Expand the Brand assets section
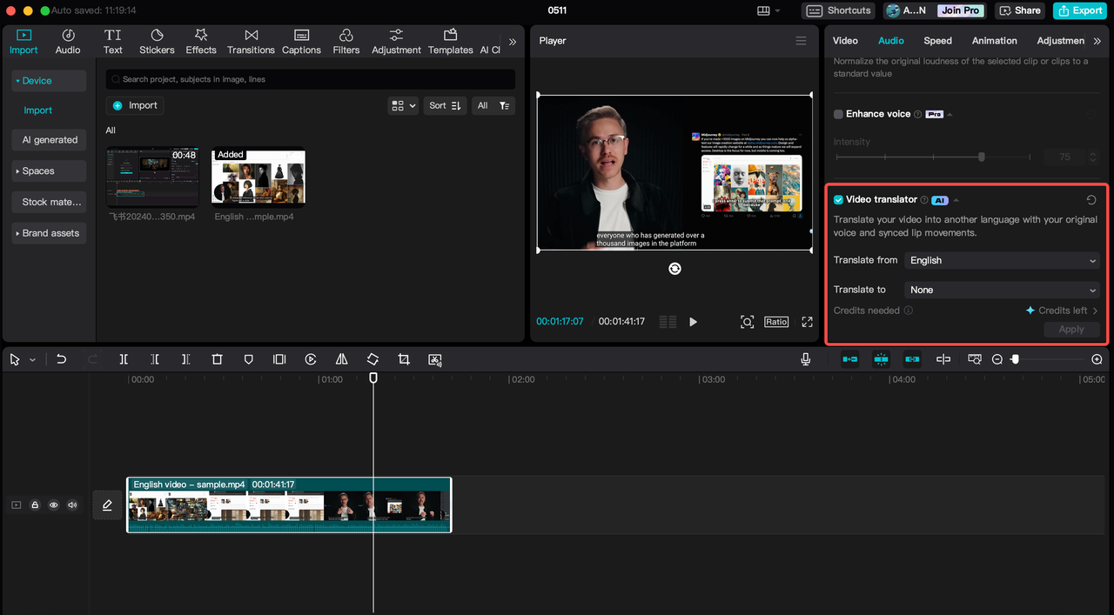The height and width of the screenshot is (615, 1114). click(49, 233)
